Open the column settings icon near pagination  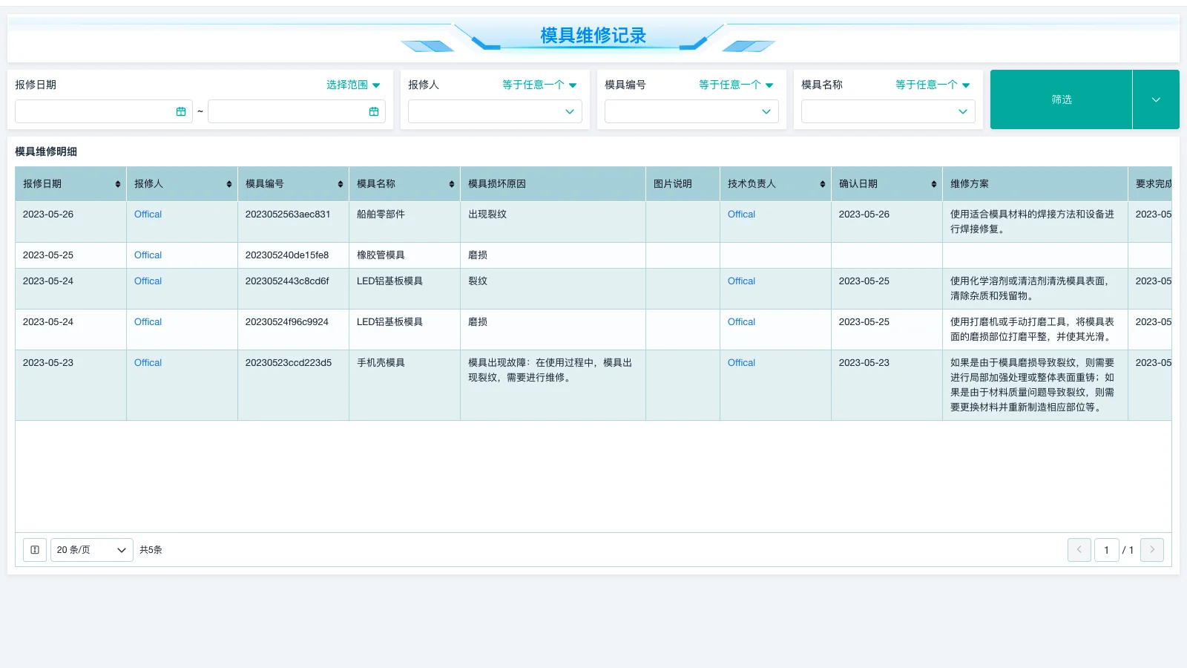point(34,550)
